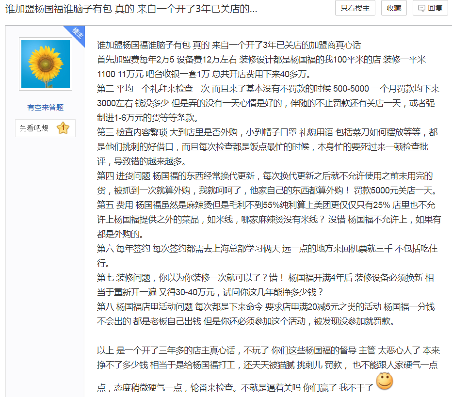The width and height of the screenshot is (452, 397).
Task: Click the 回复 button
Action: tap(430, 8)
